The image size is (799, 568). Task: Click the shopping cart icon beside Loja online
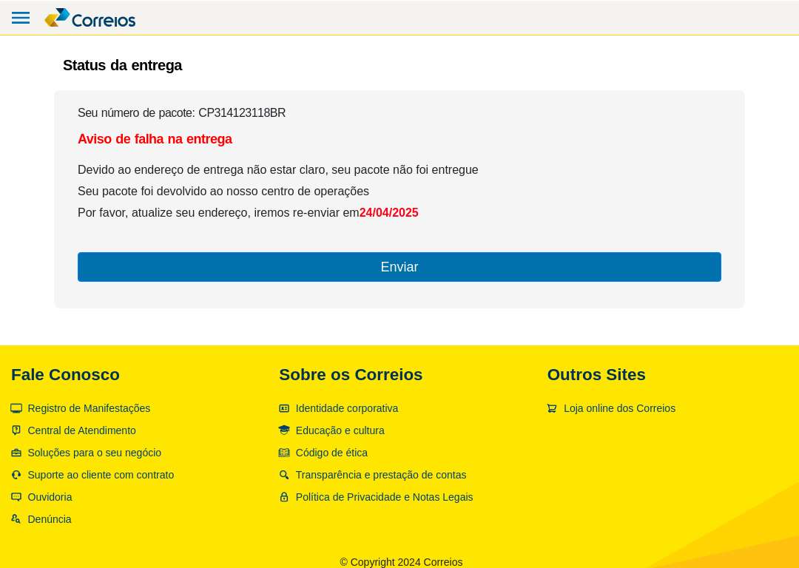click(552, 408)
